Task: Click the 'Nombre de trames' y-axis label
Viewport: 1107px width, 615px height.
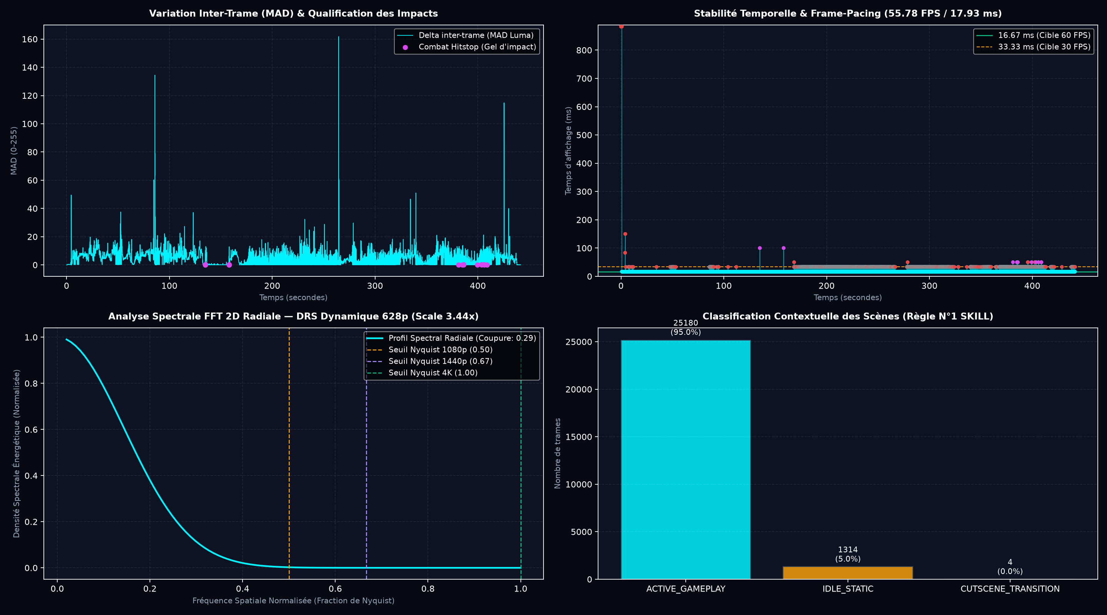Action: tap(557, 454)
